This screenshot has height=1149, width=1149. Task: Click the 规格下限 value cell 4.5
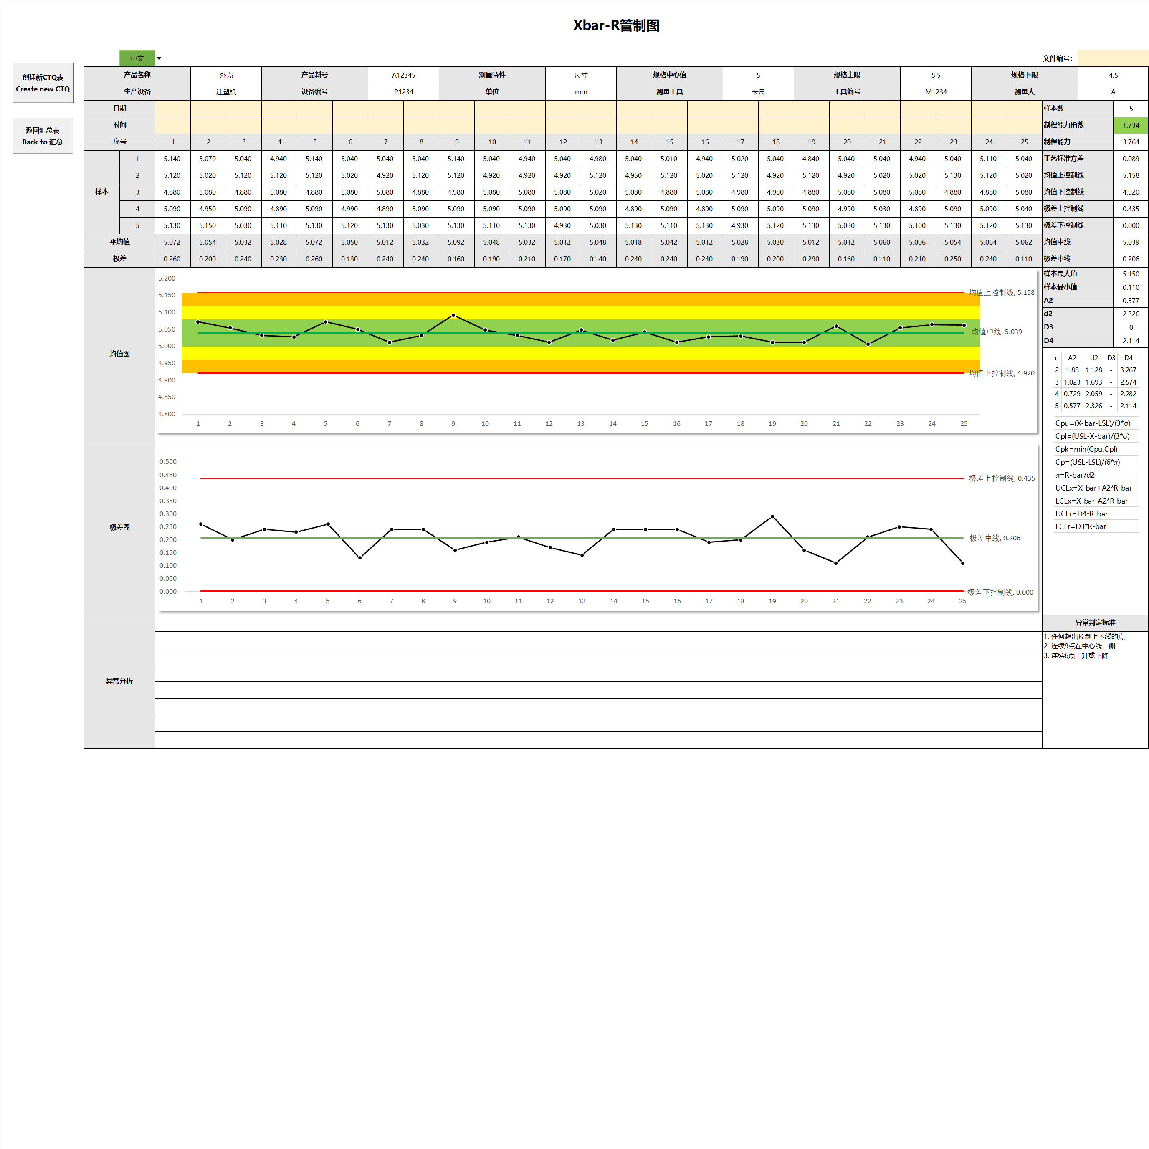[1113, 76]
